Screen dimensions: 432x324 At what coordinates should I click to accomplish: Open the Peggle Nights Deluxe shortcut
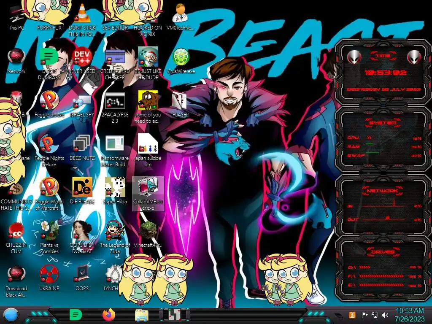tap(49, 151)
